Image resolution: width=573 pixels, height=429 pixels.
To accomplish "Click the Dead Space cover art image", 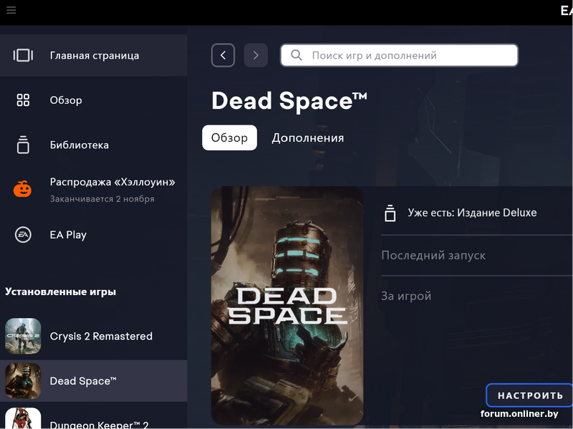I will click(287, 306).
